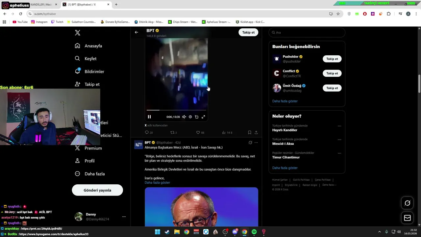Open Profil in the sidebar

(x=85, y=161)
